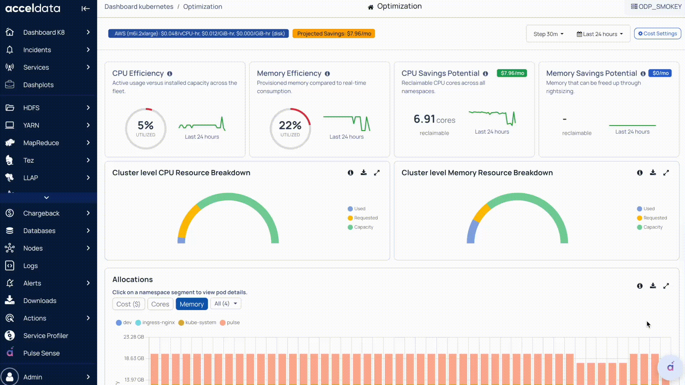Expand the Memory Resource Breakdown chart fullscreen
This screenshot has width=685, height=385.
[666, 173]
